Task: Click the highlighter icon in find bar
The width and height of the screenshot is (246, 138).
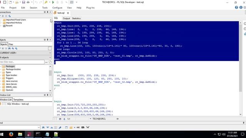Action: pyautogui.click(x=60, y=128)
